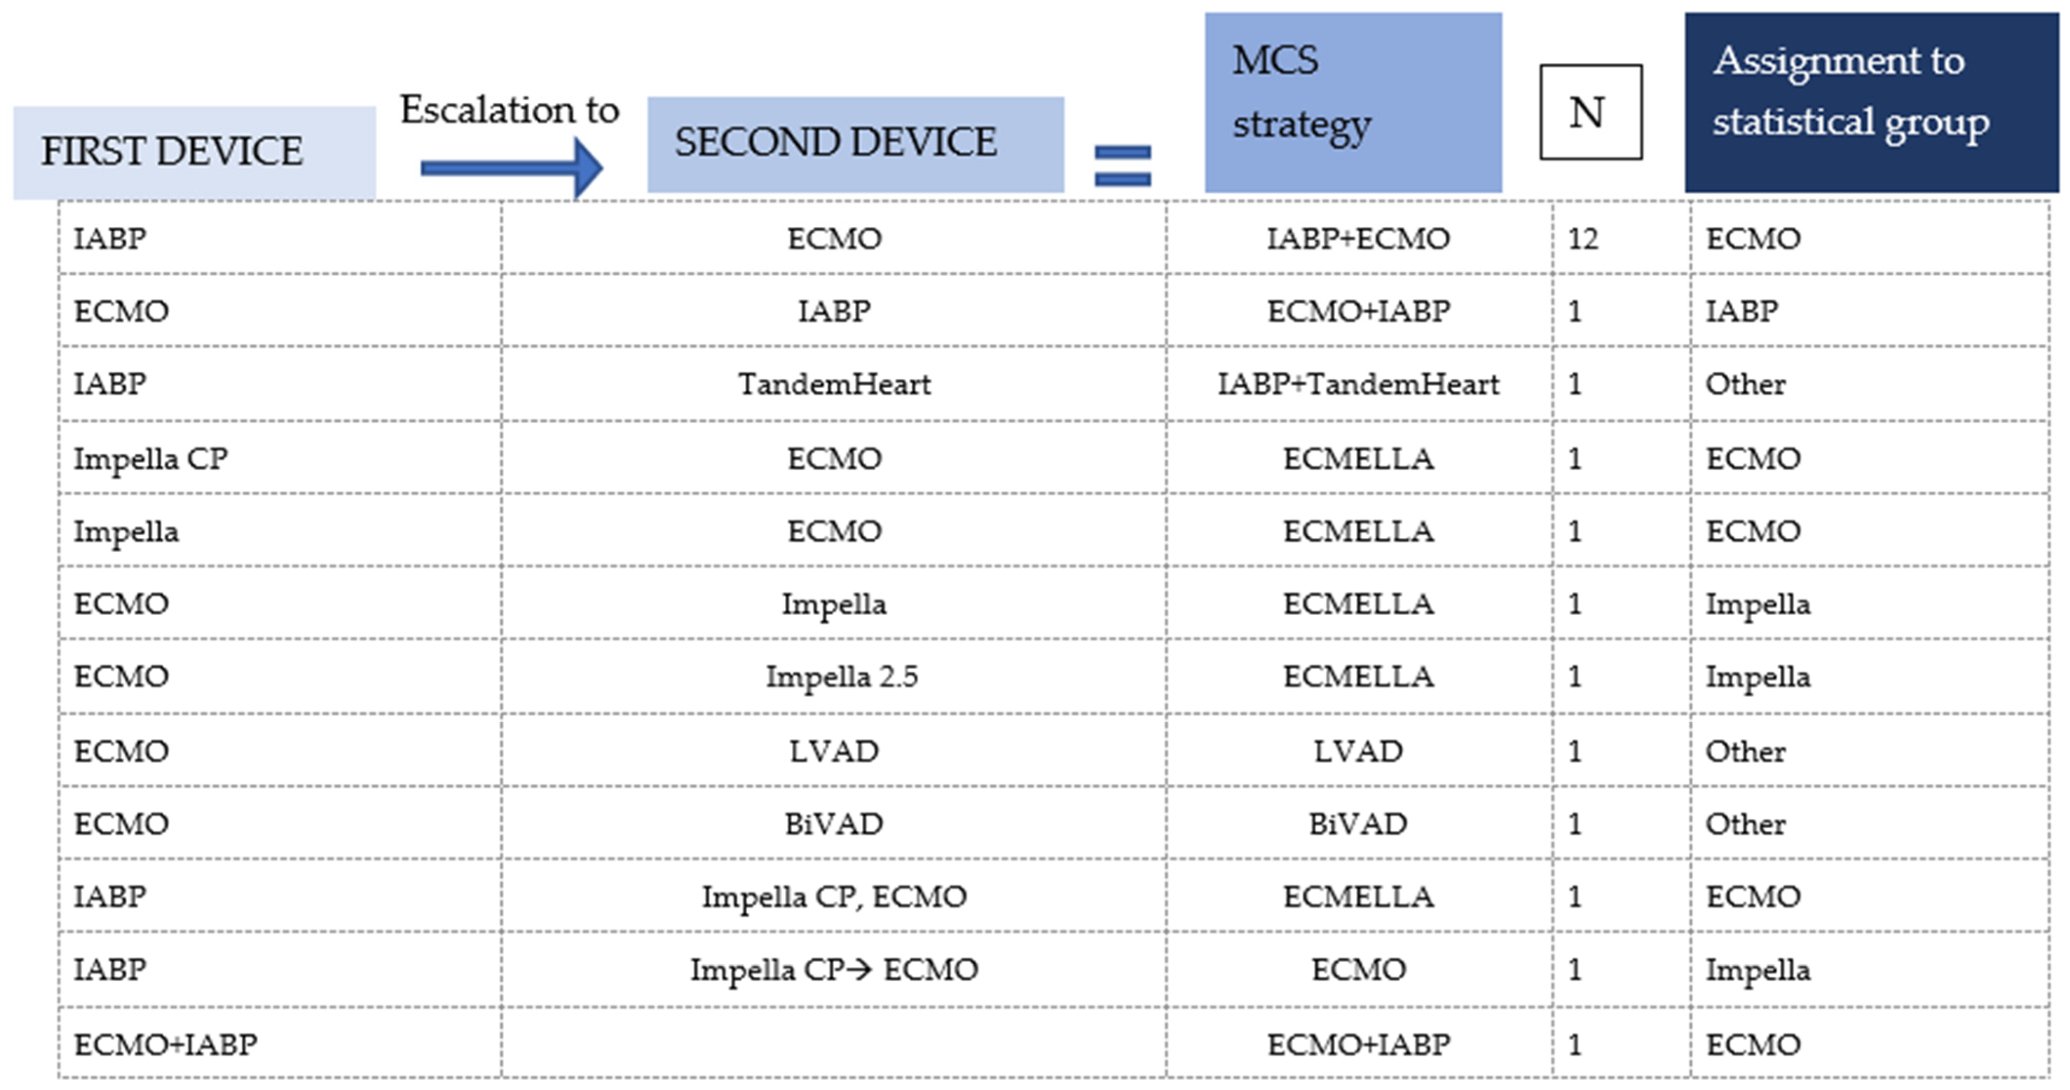Image resolution: width=2070 pixels, height=1090 pixels.
Task: Click the Impella CP first device cell
Action: point(151,459)
